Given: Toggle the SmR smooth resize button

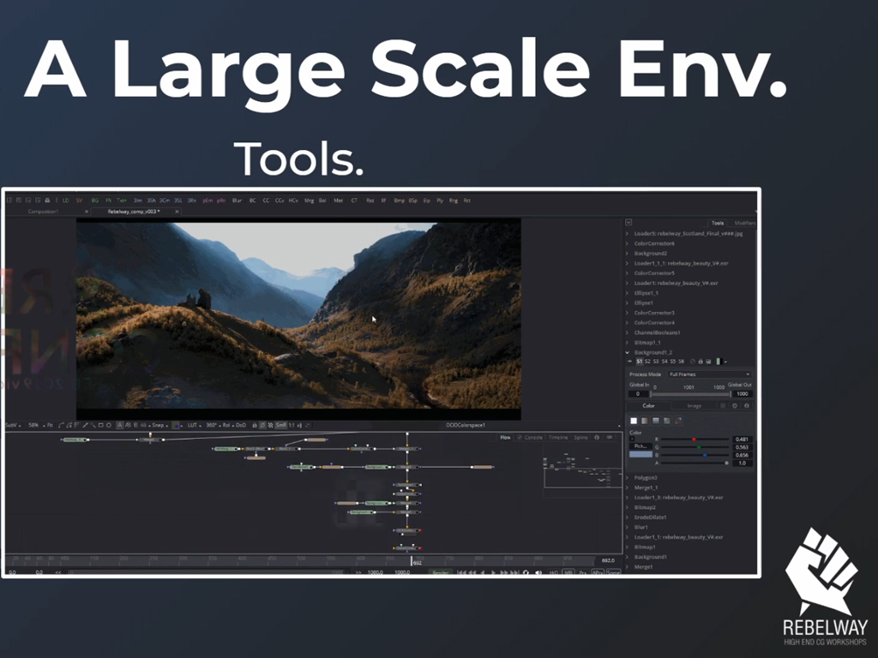Looking at the screenshot, I should pyautogui.click(x=280, y=425).
